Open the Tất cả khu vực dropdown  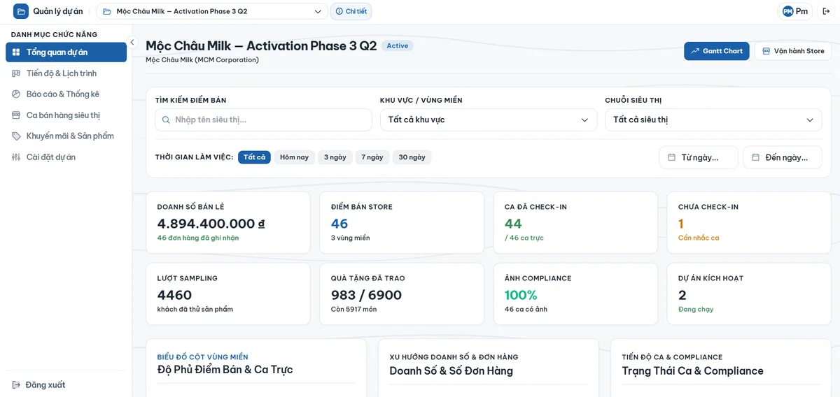coord(488,120)
